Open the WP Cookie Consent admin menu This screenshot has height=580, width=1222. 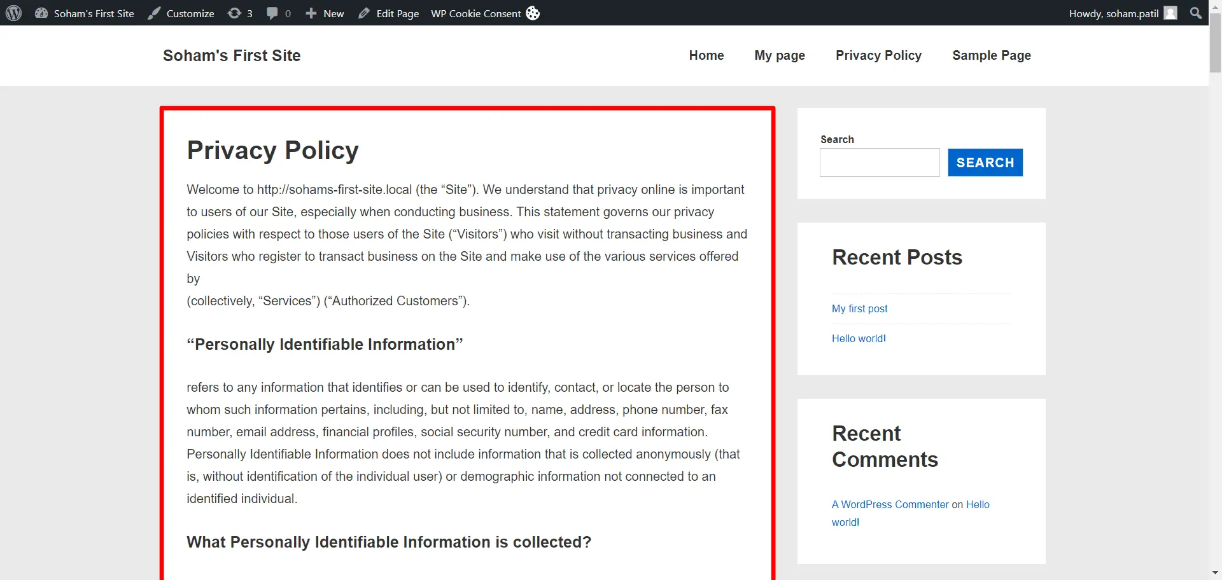point(476,13)
